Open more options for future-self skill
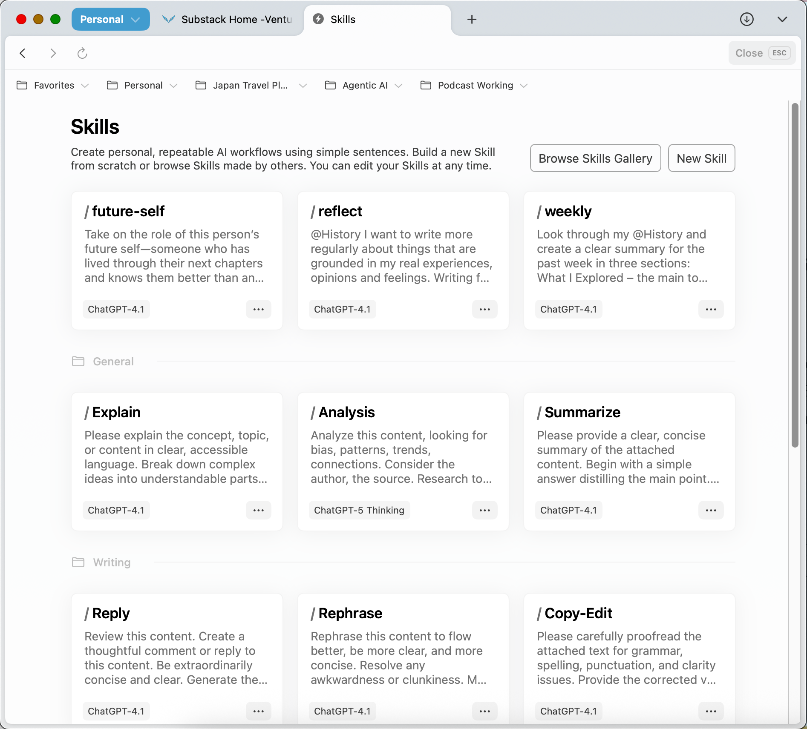Screen dimensions: 807x729 click(259, 310)
